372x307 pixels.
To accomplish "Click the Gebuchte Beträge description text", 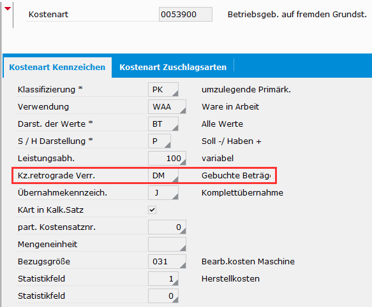I will click(236, 176).
